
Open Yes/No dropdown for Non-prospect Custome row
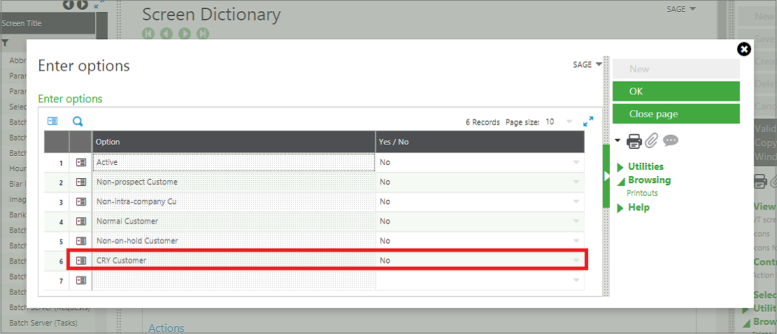coord(576,182)
